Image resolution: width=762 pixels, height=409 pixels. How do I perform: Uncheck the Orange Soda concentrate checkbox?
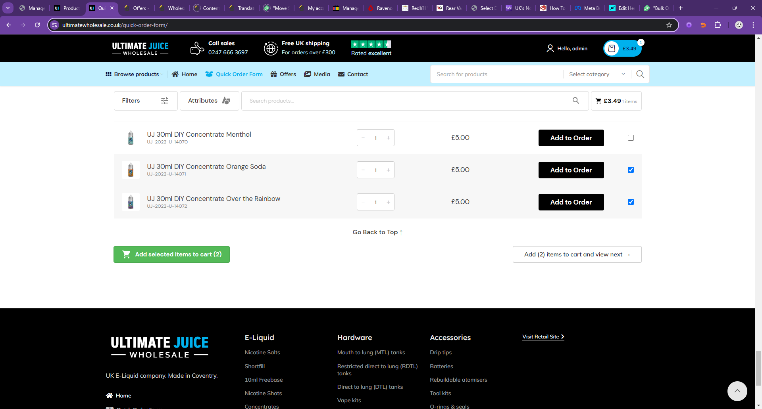631,170
